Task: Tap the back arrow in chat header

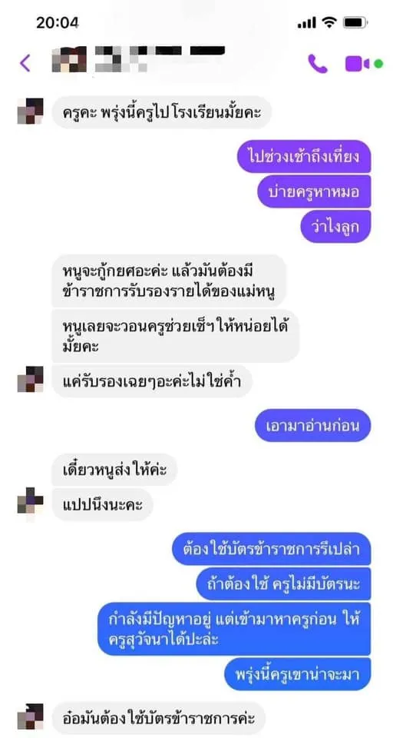Action: click(25, 63)
